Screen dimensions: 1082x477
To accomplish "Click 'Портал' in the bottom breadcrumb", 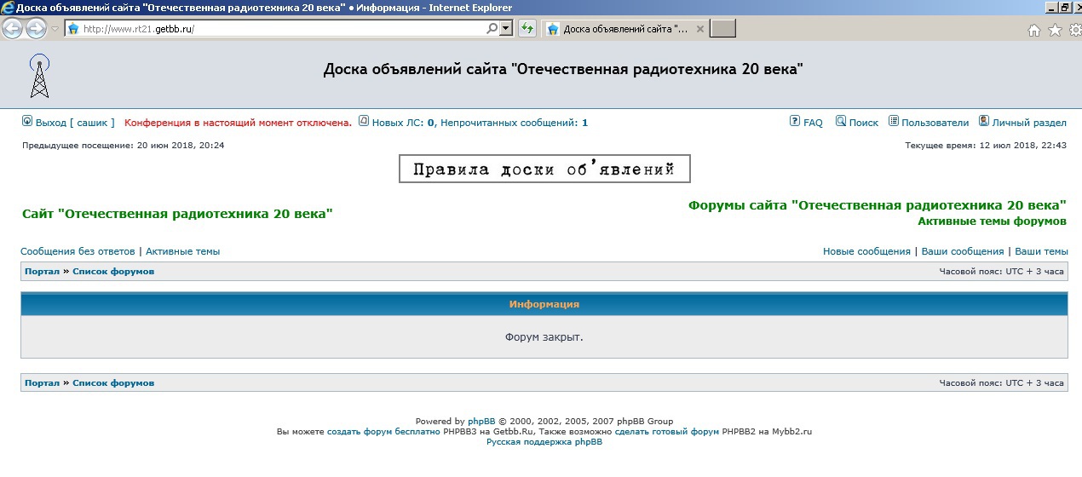I will coord(42,383).
